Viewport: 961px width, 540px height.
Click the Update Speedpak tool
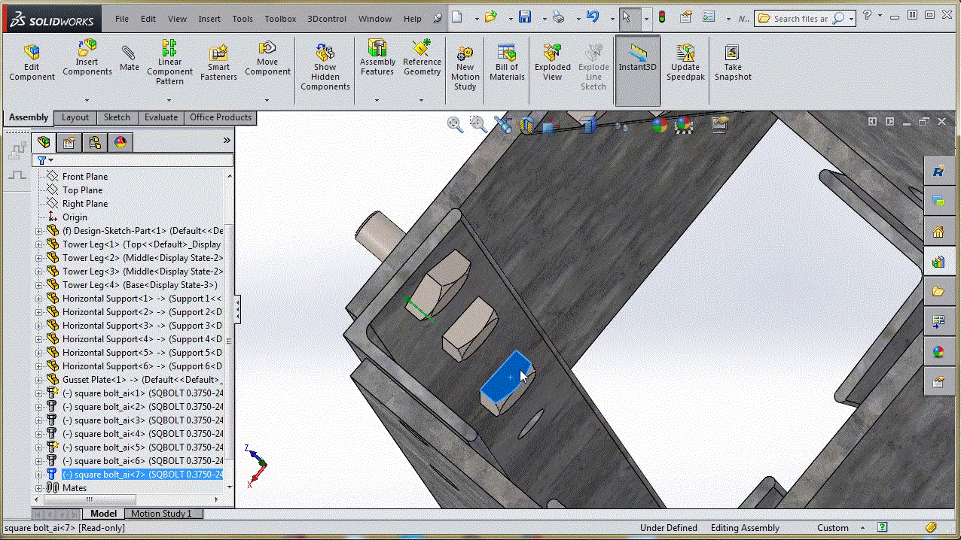685,63
